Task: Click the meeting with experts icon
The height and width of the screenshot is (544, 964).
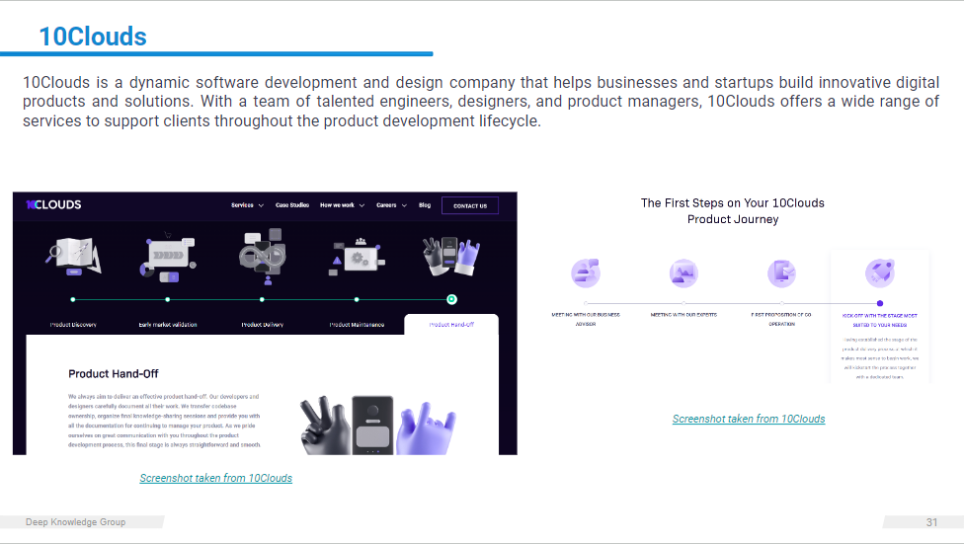Action: click(683, 272)
